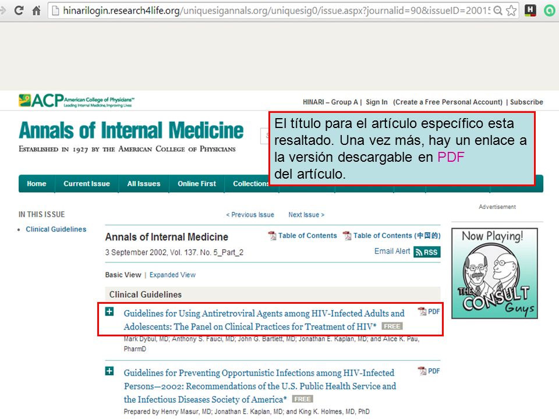Viewport: 559px width, 419px height.
Task: Click the green circular extension icon
Action: click(549, 10)
